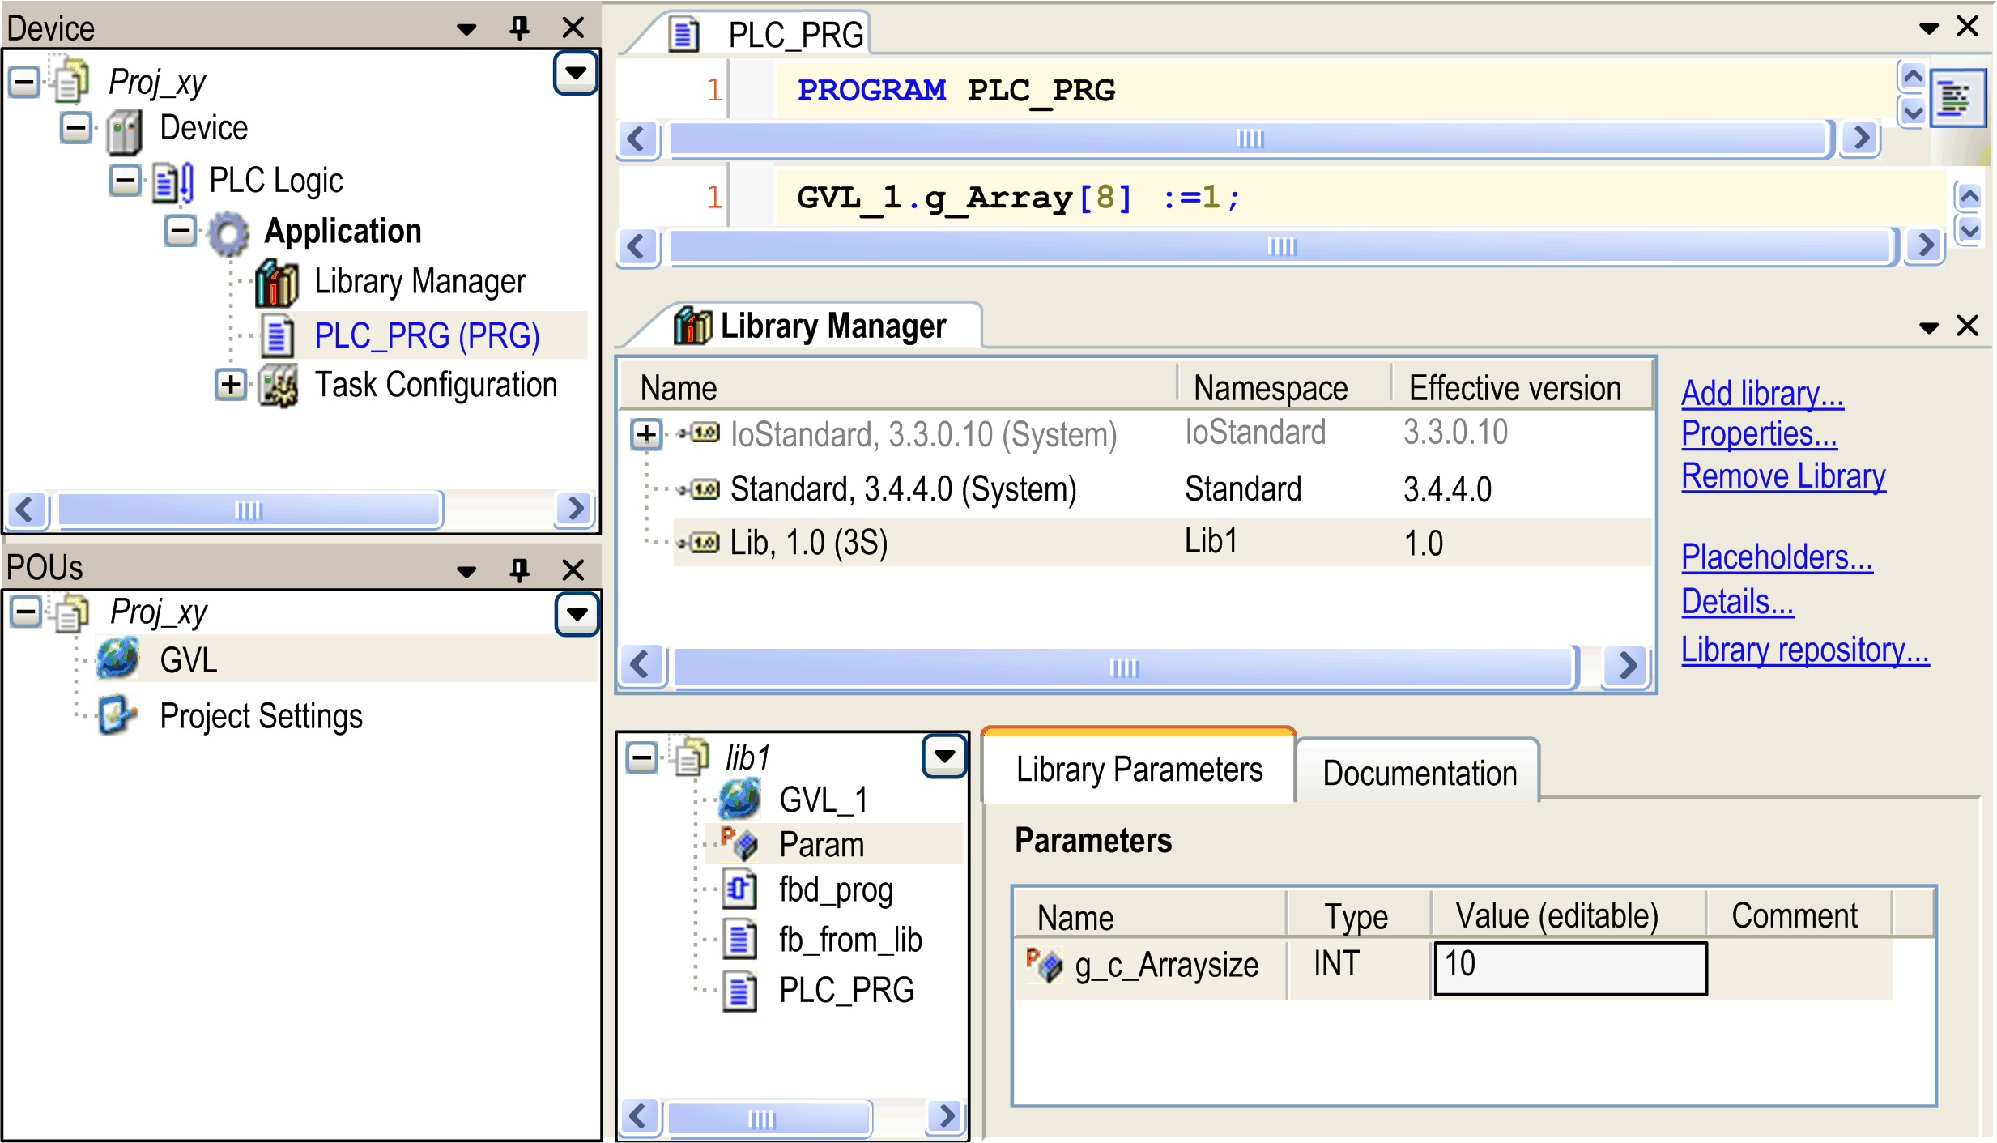This screenshot has width=1997, height=1143.
Task: Click the editor view toggle icon beside PLC_PRG declaration
Action: tap(1957, 100)
